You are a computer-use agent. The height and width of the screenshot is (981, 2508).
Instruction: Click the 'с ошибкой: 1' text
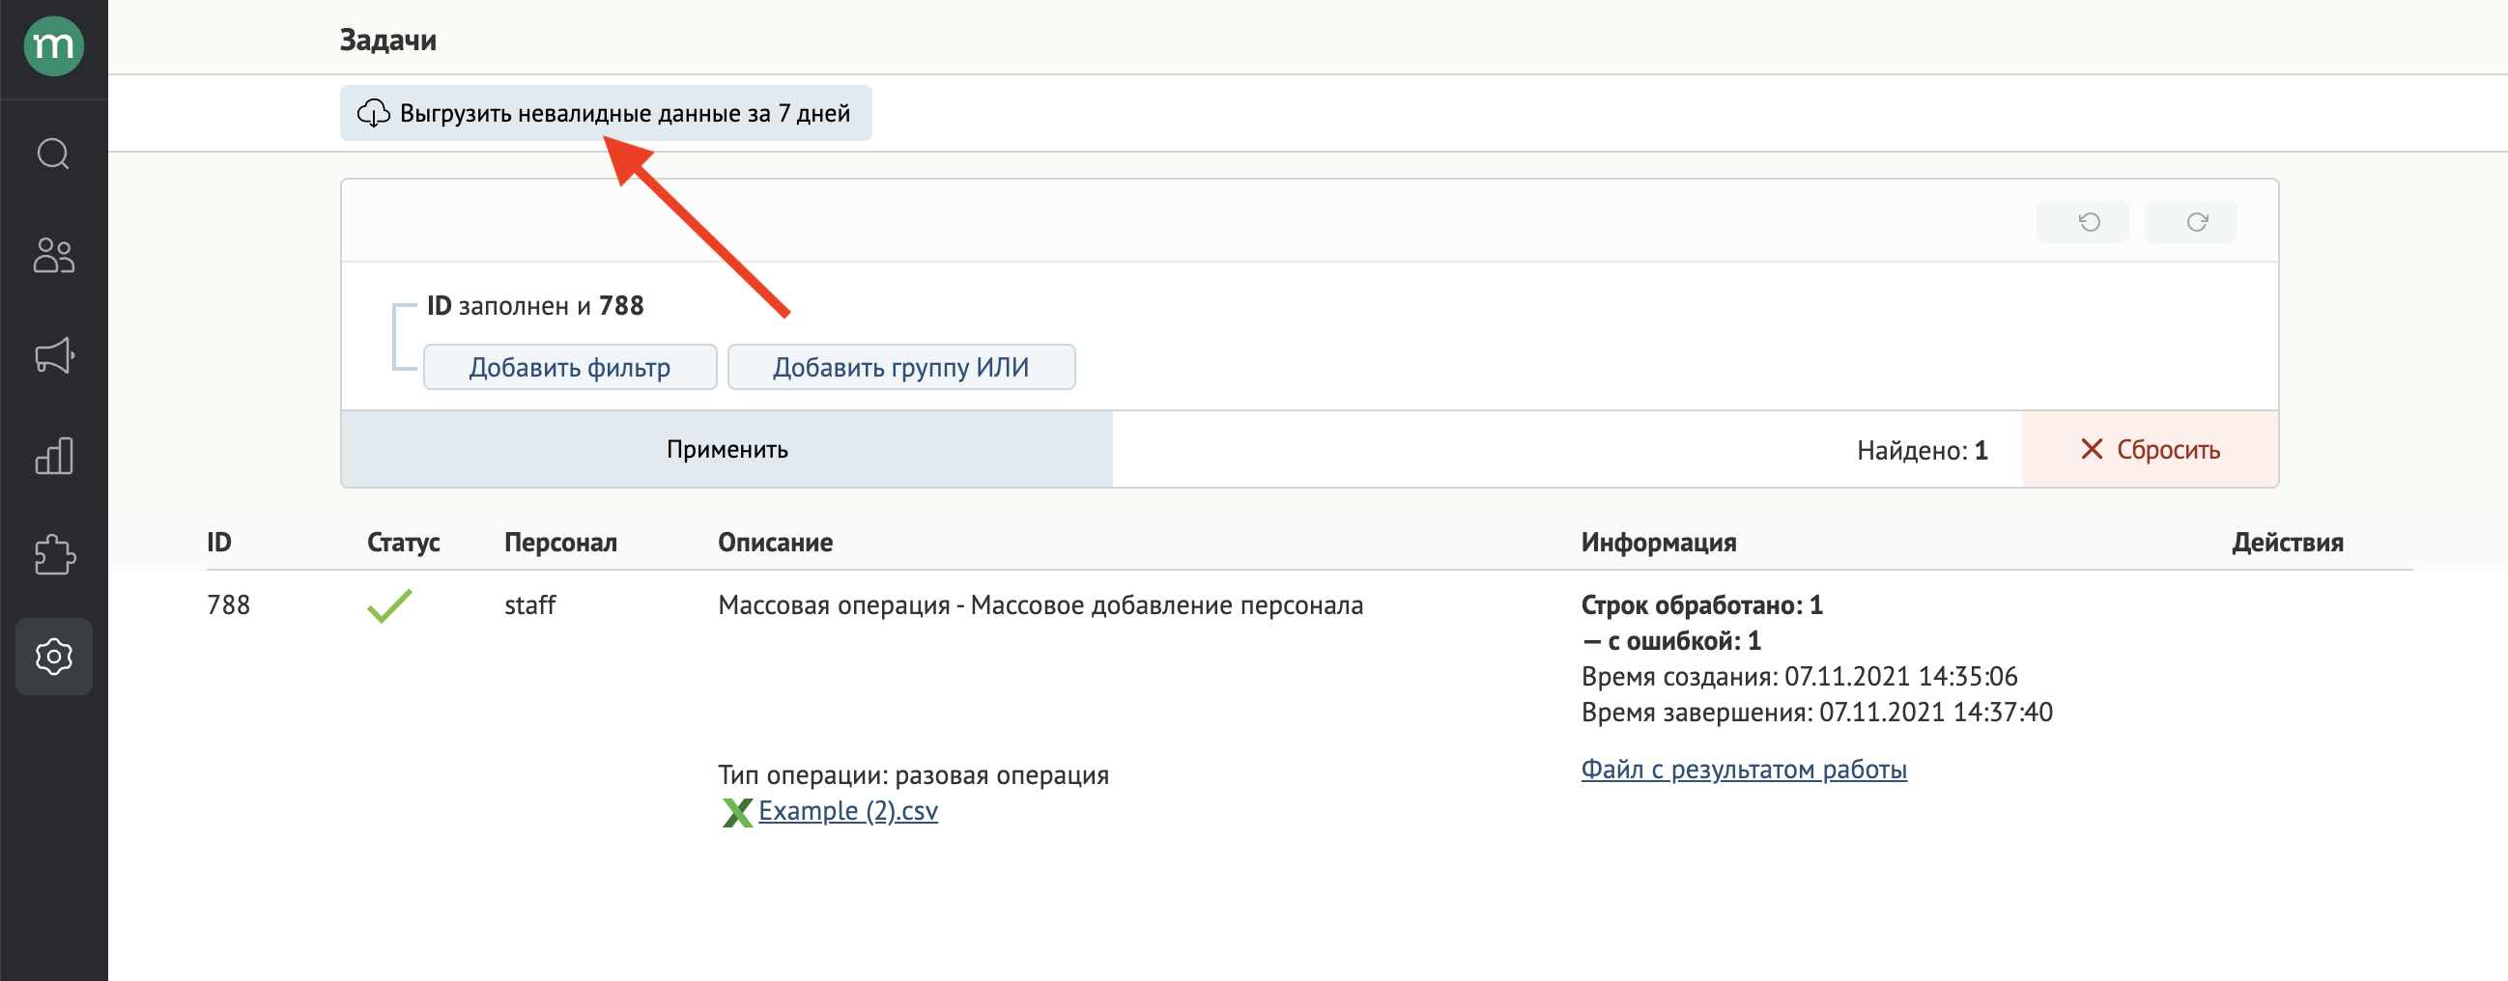(x=1684, y=640)
